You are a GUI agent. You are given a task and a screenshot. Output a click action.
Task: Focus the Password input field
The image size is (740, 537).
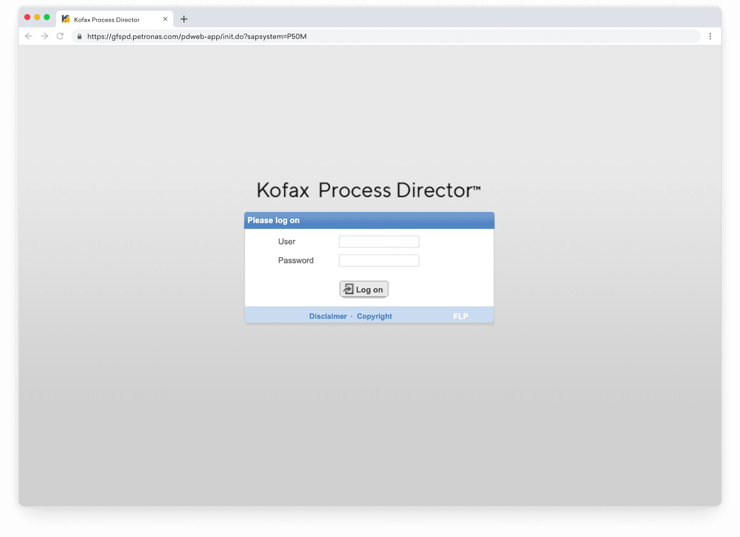pos(379,260)
